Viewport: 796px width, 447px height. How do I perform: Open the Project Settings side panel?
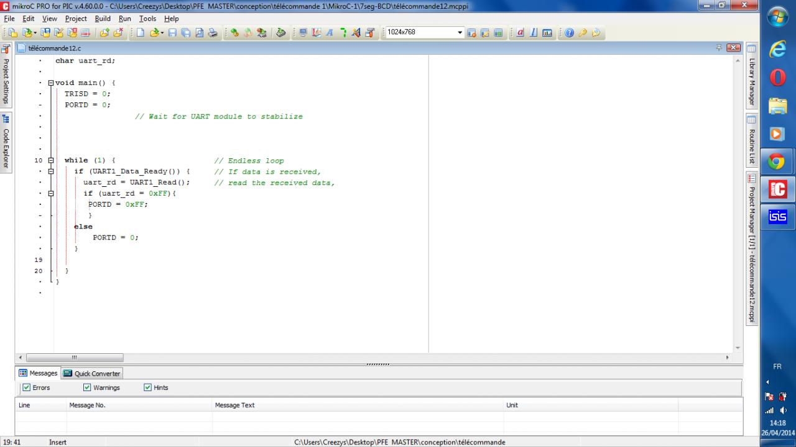tap(6, 74)
